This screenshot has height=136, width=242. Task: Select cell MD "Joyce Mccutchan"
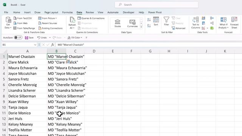[x=56, y=74]
